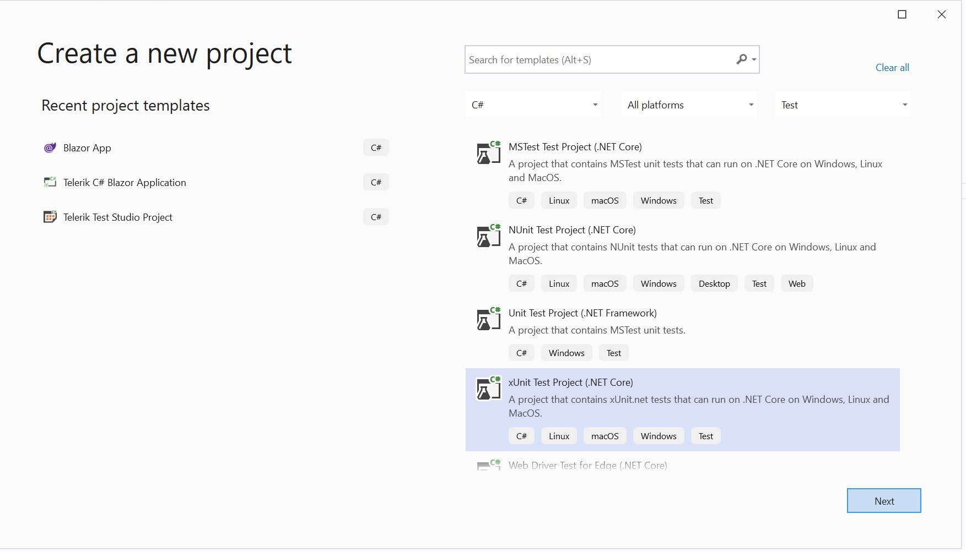Image resolution: width=966 pixels, height=552 pixels.
Task: Select Blazor App recent template
Action: (x=216, y=147)
